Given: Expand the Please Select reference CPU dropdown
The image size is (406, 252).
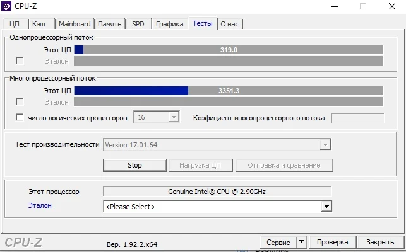Looking at the screenshot, I should tap(217, 207).
